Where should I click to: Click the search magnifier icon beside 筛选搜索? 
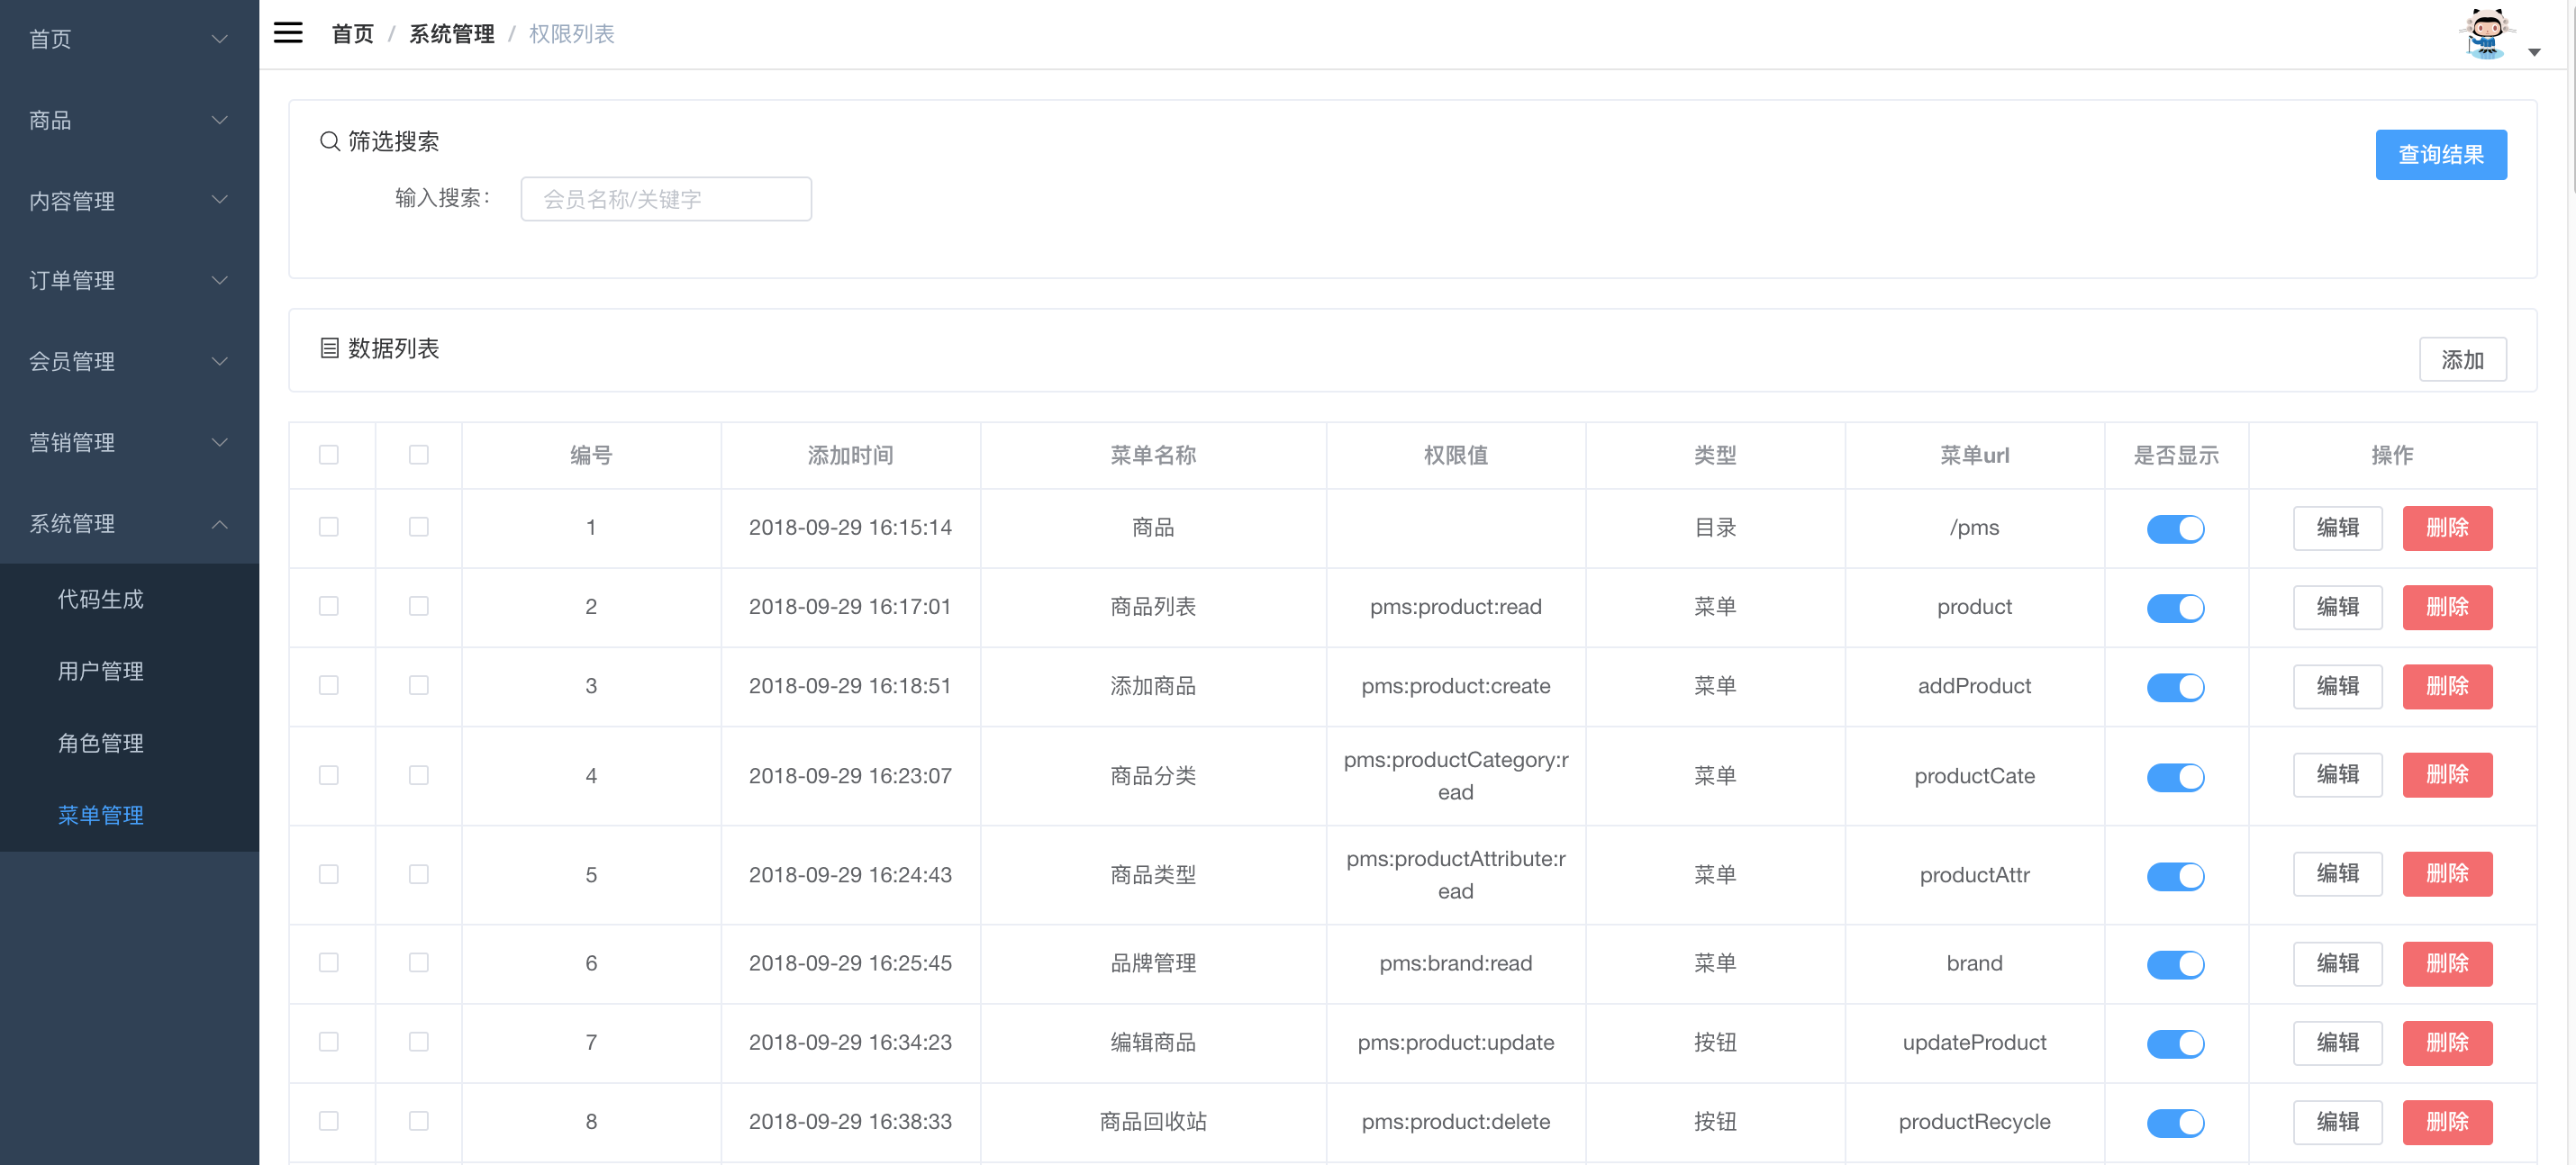tap(329, 140)
